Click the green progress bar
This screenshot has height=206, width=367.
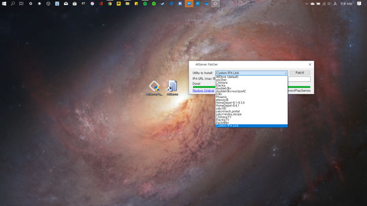pos(299,87)
